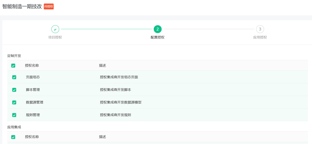Click the 配置授权 step label
Viewport: 312px width, 144px height.
click(x=158, y=38)
